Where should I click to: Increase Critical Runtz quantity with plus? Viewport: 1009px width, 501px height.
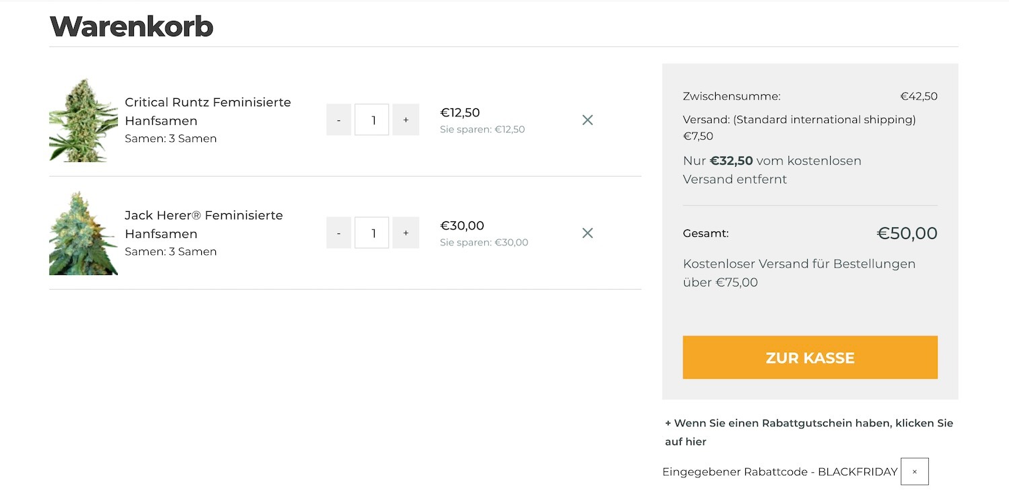point(406,120)
